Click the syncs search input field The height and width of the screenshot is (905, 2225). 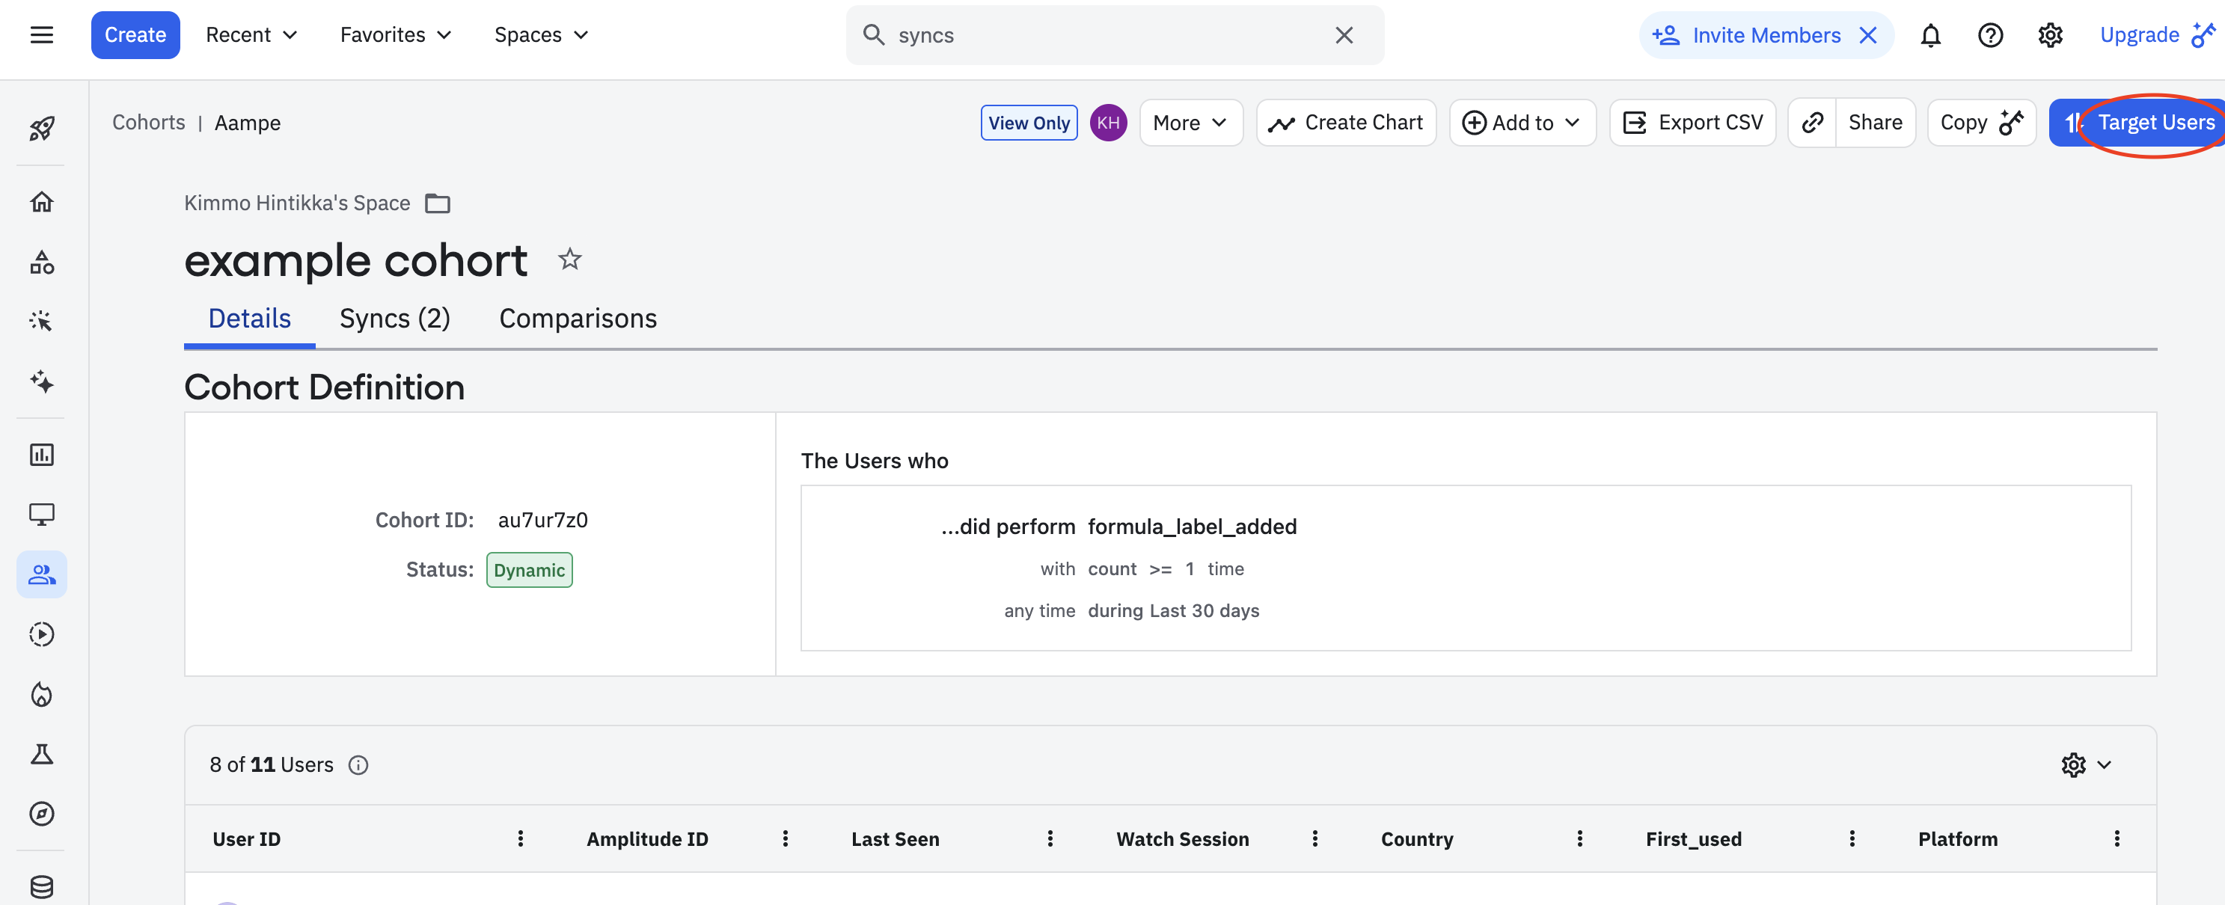click(x=1106, y=35)
